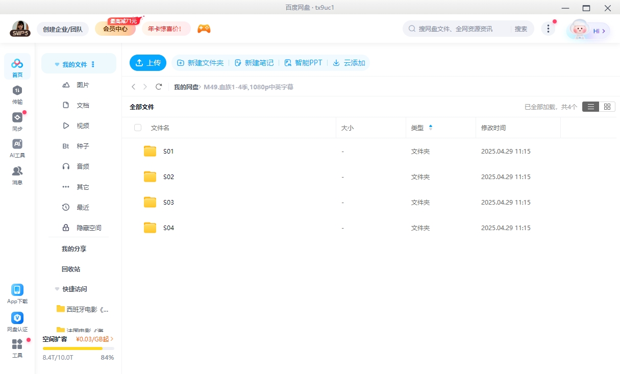Screen dimensions: 620x374
Task: Switch to list view mode
Action: [x=590, y=107]
